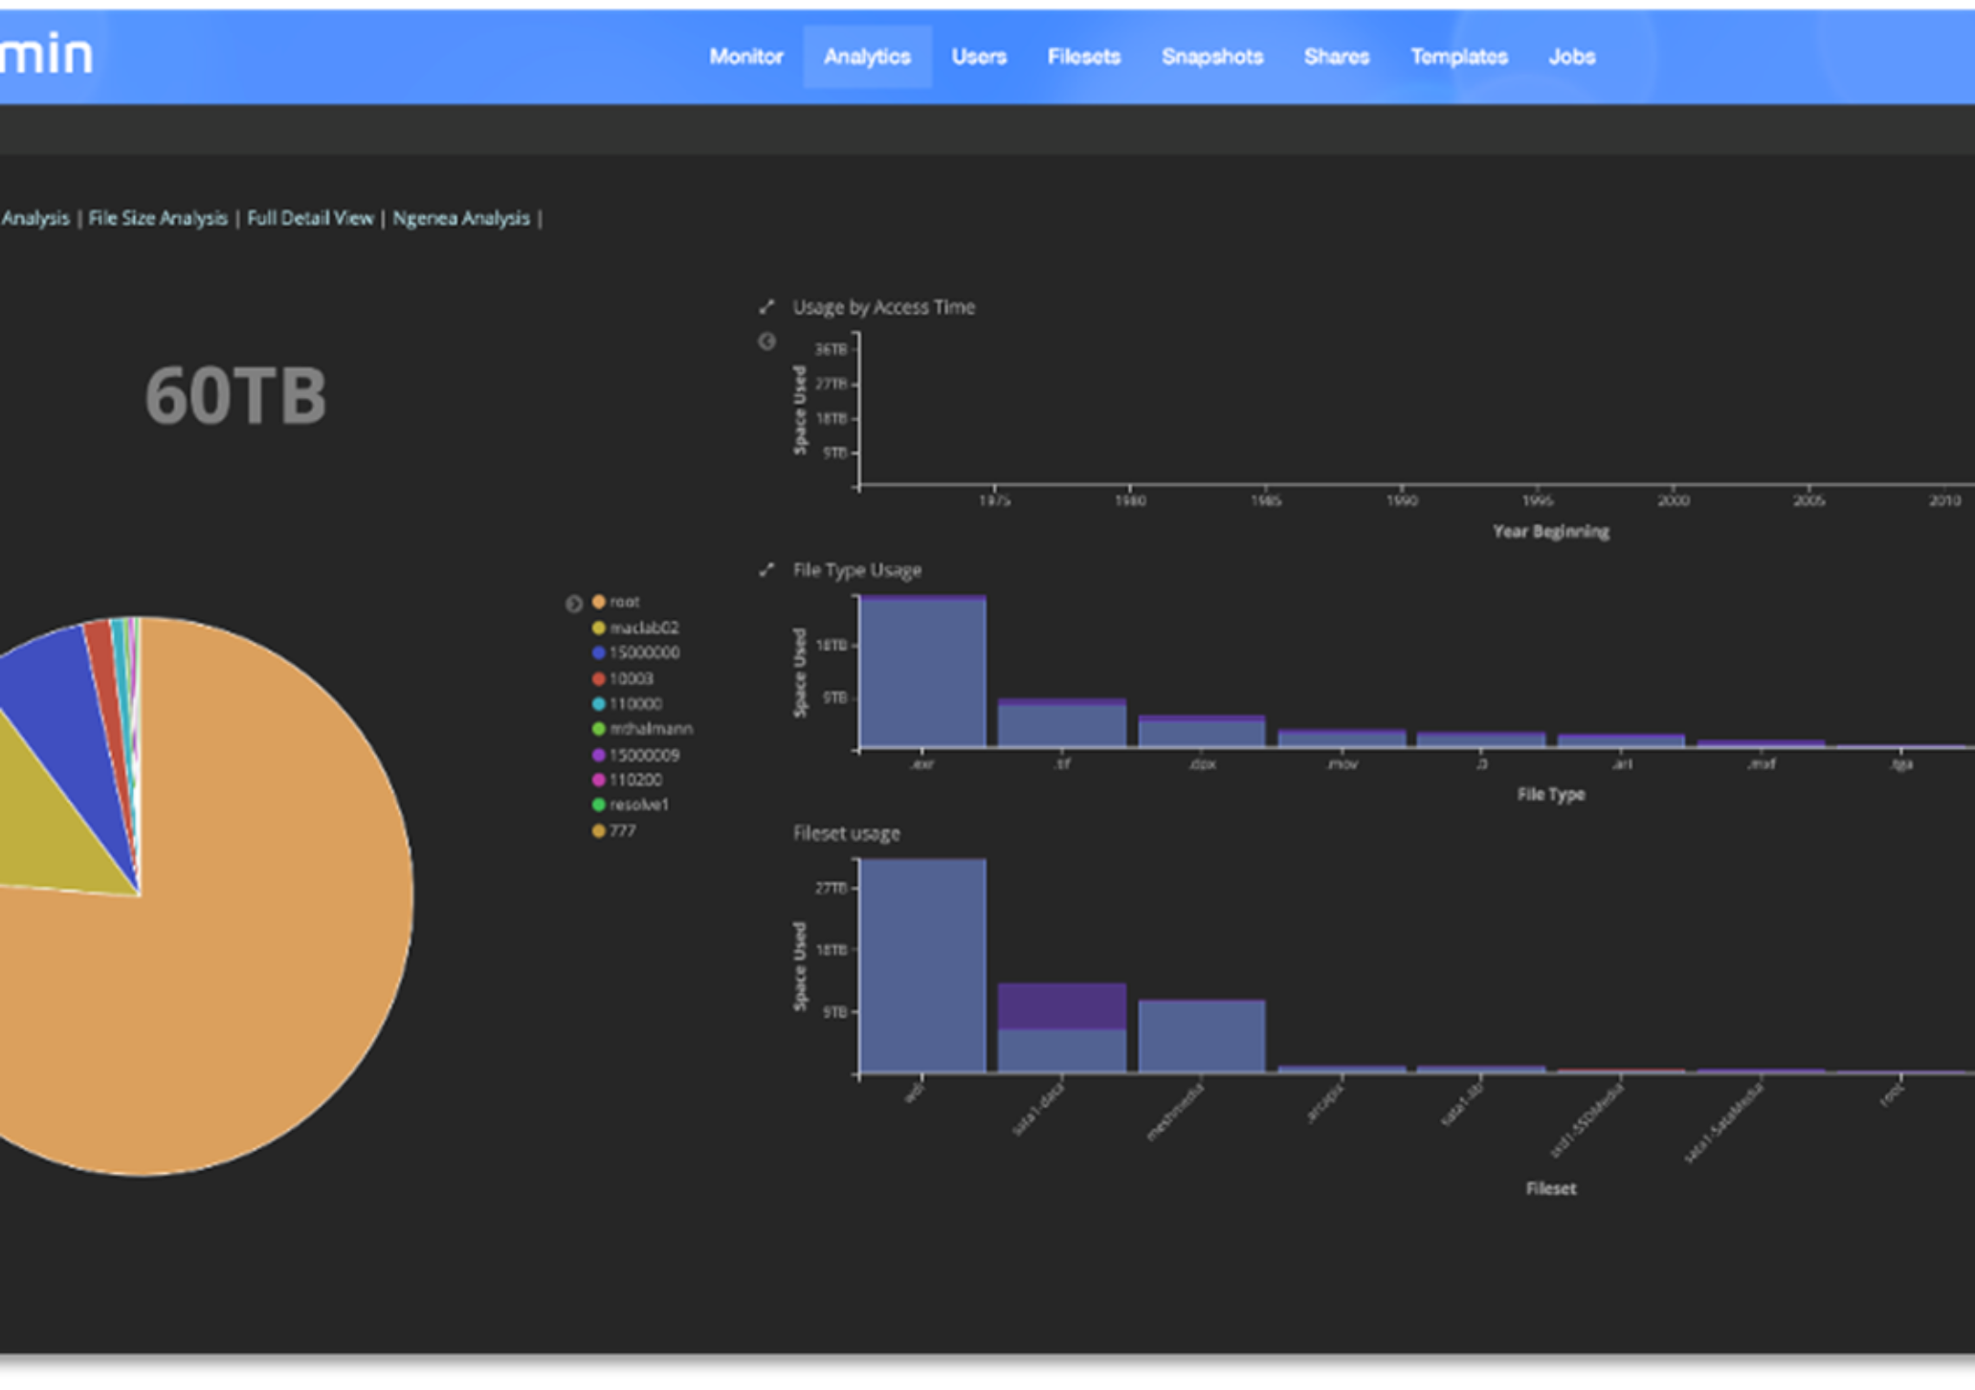1975x1390 pixels.
Task: Toggle the root legend dot
Action: [x=599, y=602]
